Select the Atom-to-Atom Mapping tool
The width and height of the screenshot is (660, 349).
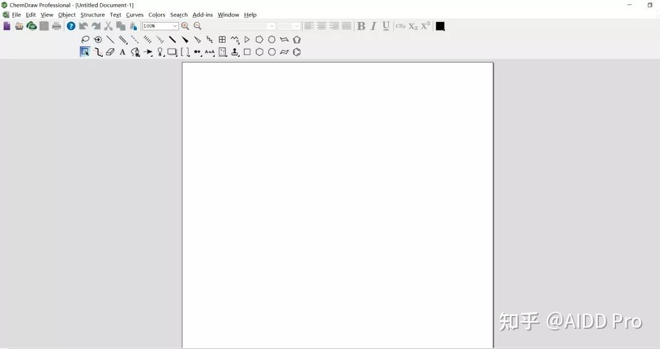[x=210, y=52]
